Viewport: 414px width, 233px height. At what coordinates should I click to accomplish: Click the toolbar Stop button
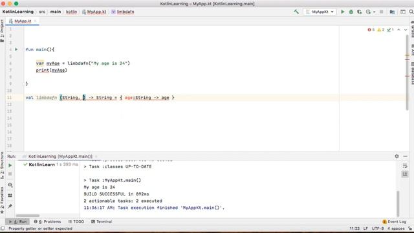[x=381, y=12]
